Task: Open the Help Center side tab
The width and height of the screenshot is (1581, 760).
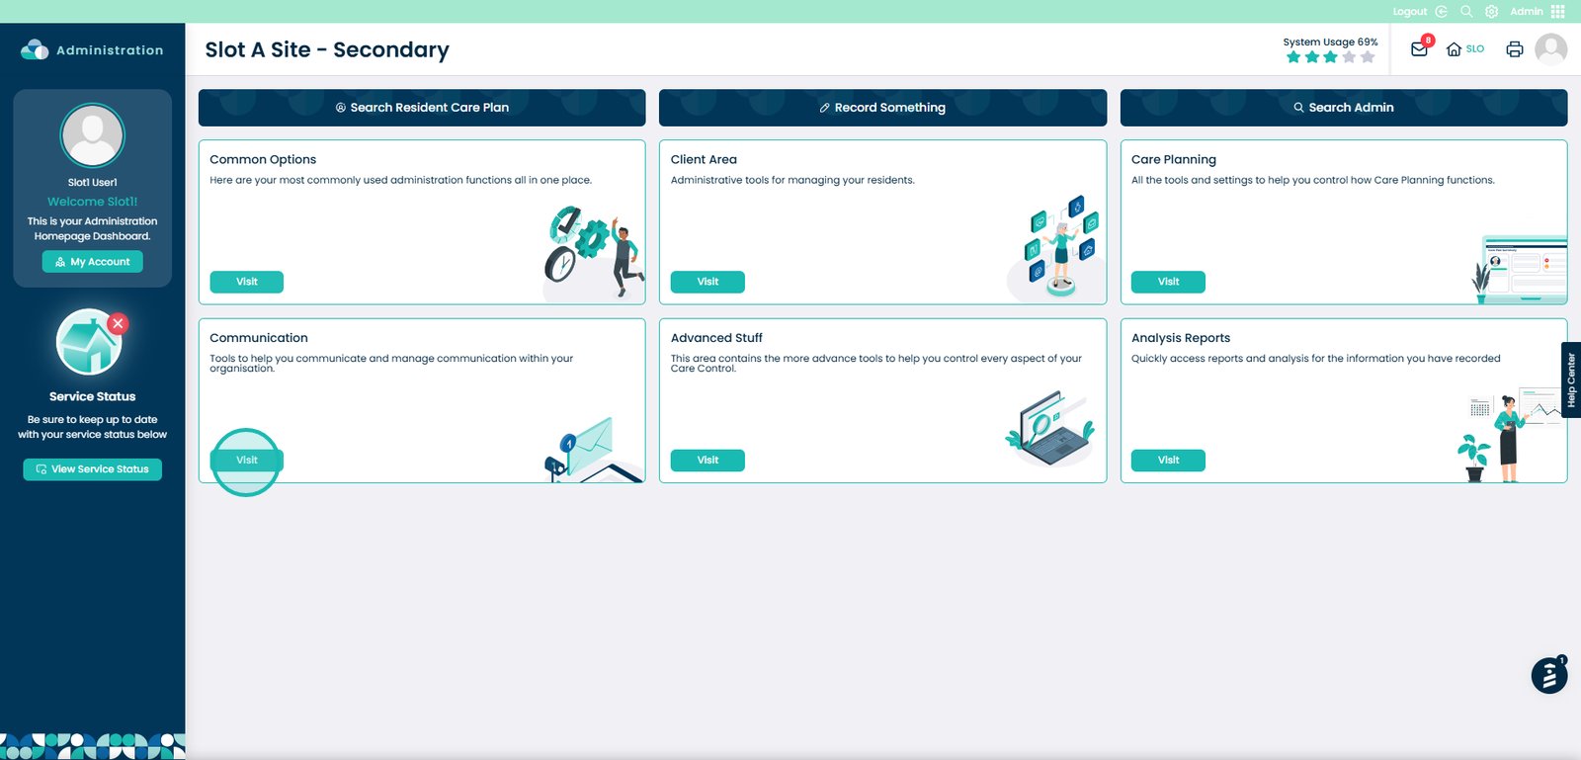Action: 1571,380
